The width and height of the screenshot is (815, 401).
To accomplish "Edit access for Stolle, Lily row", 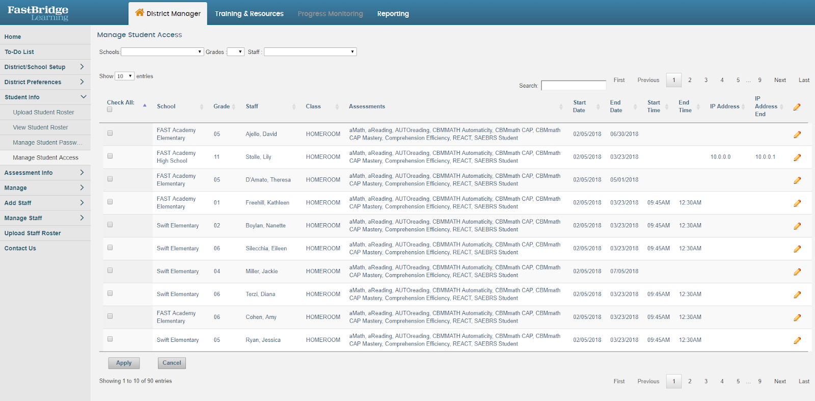I will pyautogui.click(x=797, y=157).
